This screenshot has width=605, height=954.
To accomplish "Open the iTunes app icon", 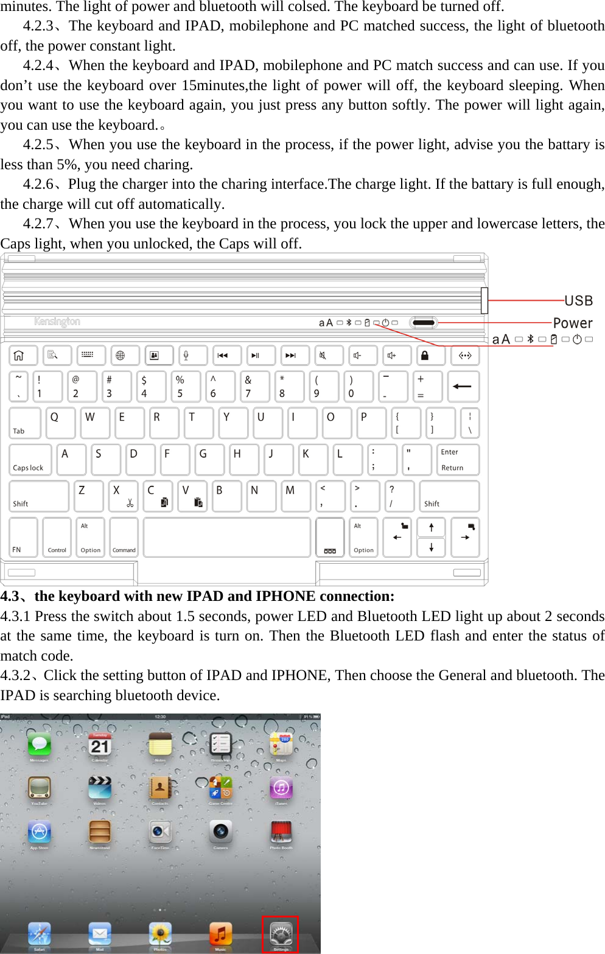I will click(x=281, y=788).
